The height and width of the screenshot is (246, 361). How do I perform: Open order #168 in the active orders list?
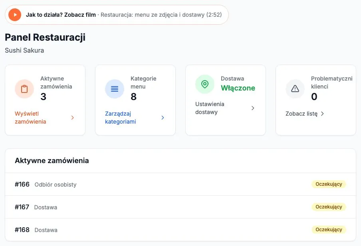click(x=180, y=230)
